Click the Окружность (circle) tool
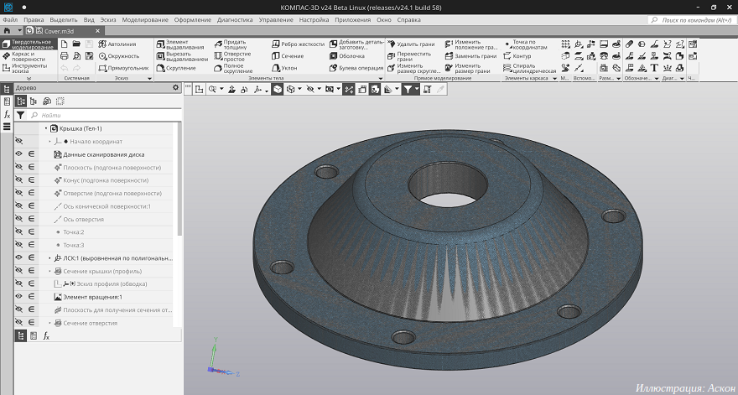This screenshot has height=395, width=738. 122,56
